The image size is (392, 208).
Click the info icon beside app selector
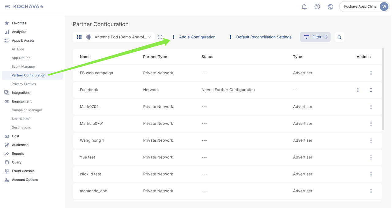pyautogui.click(x=160, y=37)
